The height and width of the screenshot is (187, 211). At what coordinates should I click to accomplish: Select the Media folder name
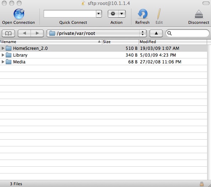pos(19,62)
